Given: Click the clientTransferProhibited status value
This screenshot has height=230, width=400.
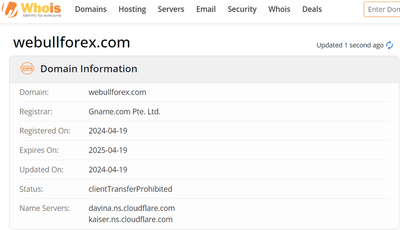Looking at the screenshot, I should tap(130, 189).
